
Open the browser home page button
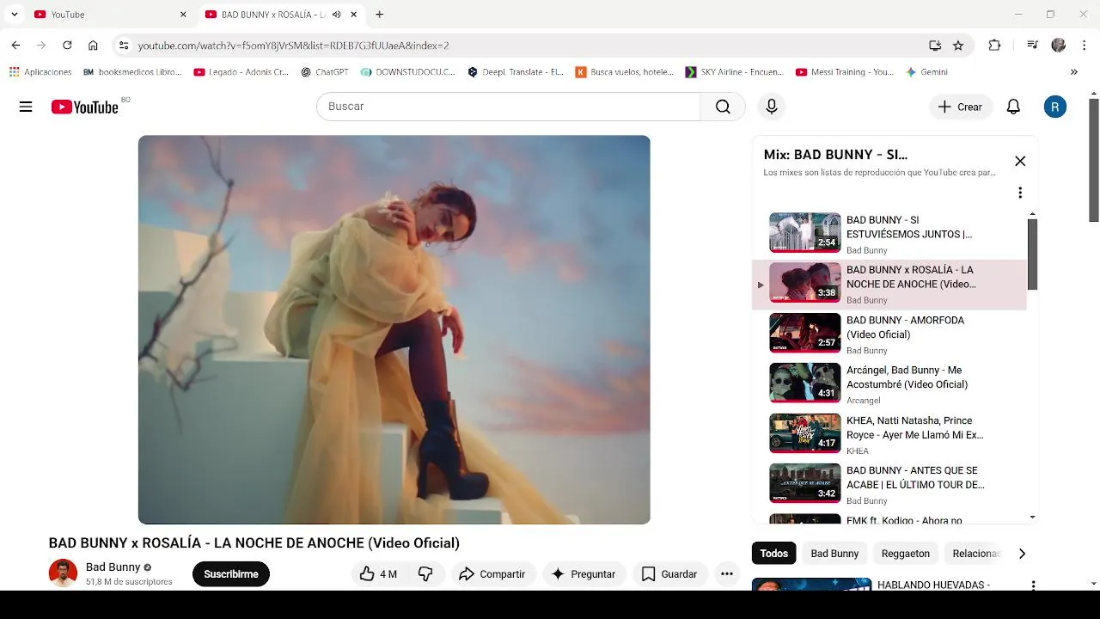click(93, 46)
